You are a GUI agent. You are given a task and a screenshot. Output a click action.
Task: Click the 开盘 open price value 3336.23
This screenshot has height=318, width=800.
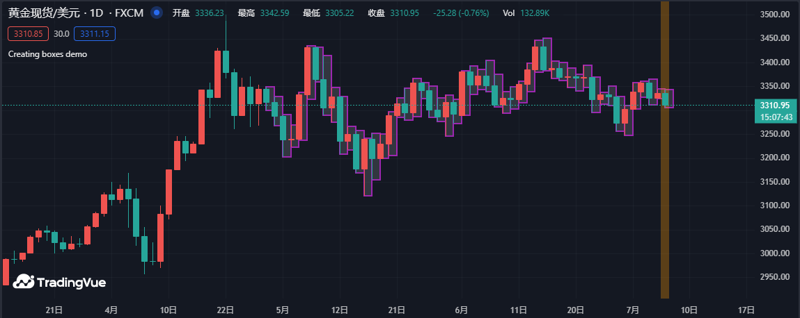[x=209, y=13]
